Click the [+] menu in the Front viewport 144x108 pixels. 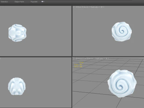[75, 7]
